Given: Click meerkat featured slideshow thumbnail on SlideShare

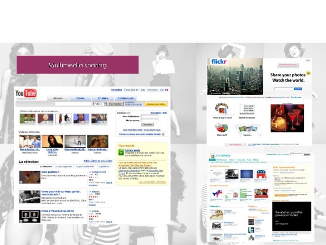Looking at the screenshot, I should pos(216,215).
